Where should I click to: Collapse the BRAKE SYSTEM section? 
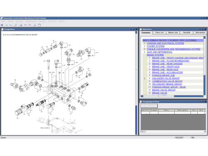click(155, 55)
